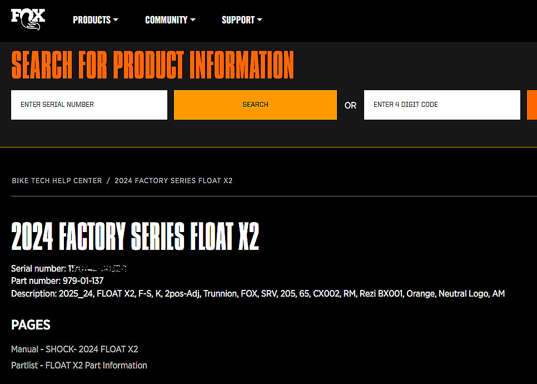Screen dimensions: 537x384
Task: Expand the caret arrow beside PRODUCTS
Action: click(116, 20)
